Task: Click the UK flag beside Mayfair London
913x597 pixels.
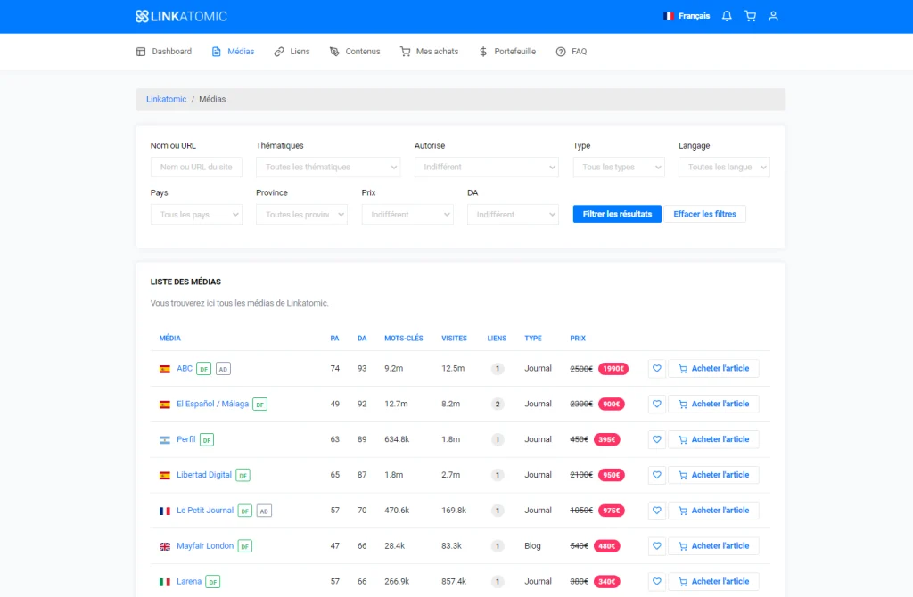Action: coord(165,546)
